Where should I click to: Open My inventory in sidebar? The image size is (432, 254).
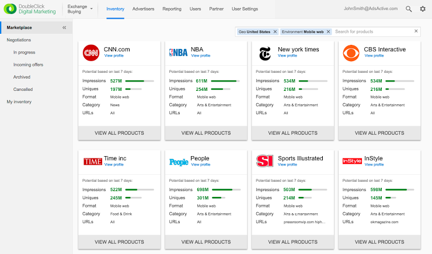click(x=19, y=102)
